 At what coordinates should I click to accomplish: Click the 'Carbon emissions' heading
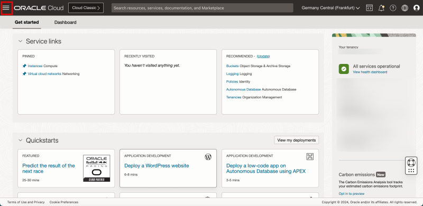coord(356,174)
